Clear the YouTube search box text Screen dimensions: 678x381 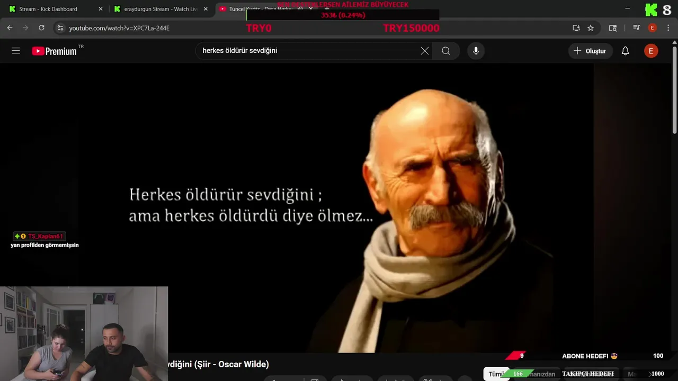coord(425,51)
